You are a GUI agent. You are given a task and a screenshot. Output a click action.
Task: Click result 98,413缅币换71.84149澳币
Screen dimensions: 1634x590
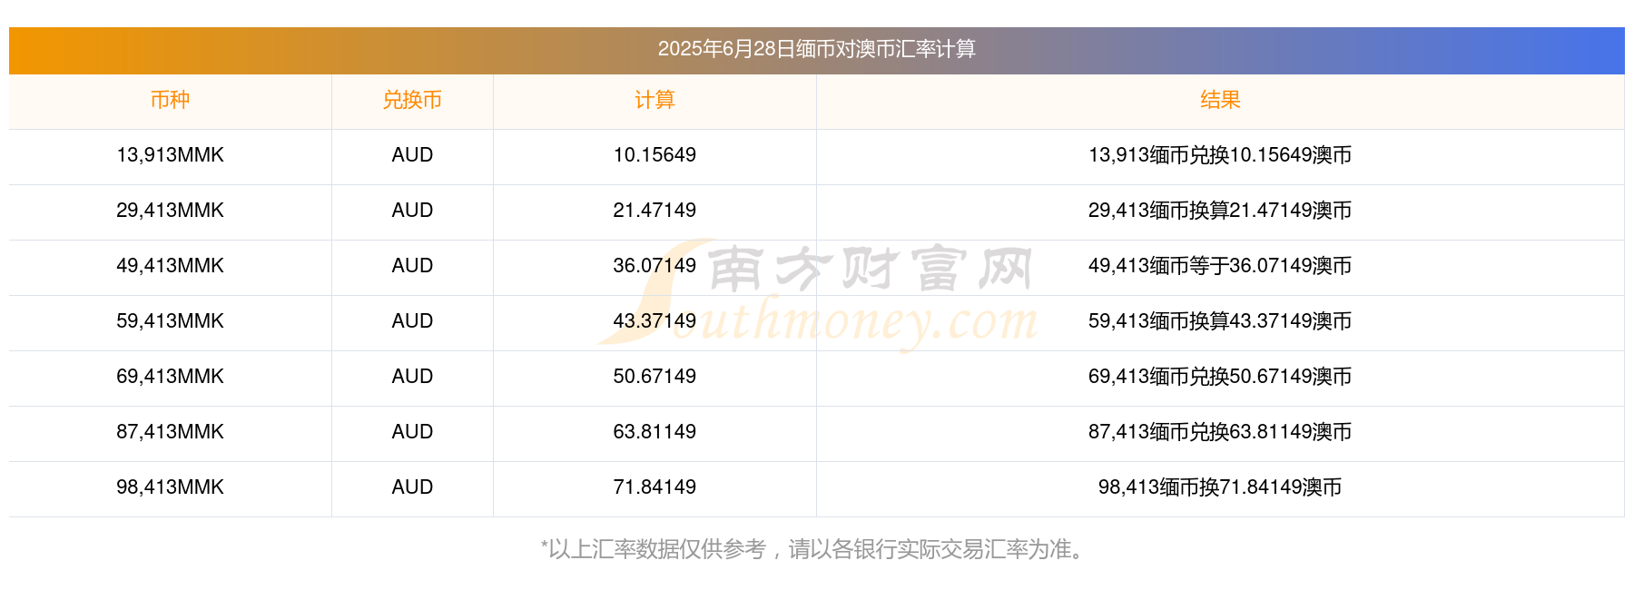point(1220,487)
